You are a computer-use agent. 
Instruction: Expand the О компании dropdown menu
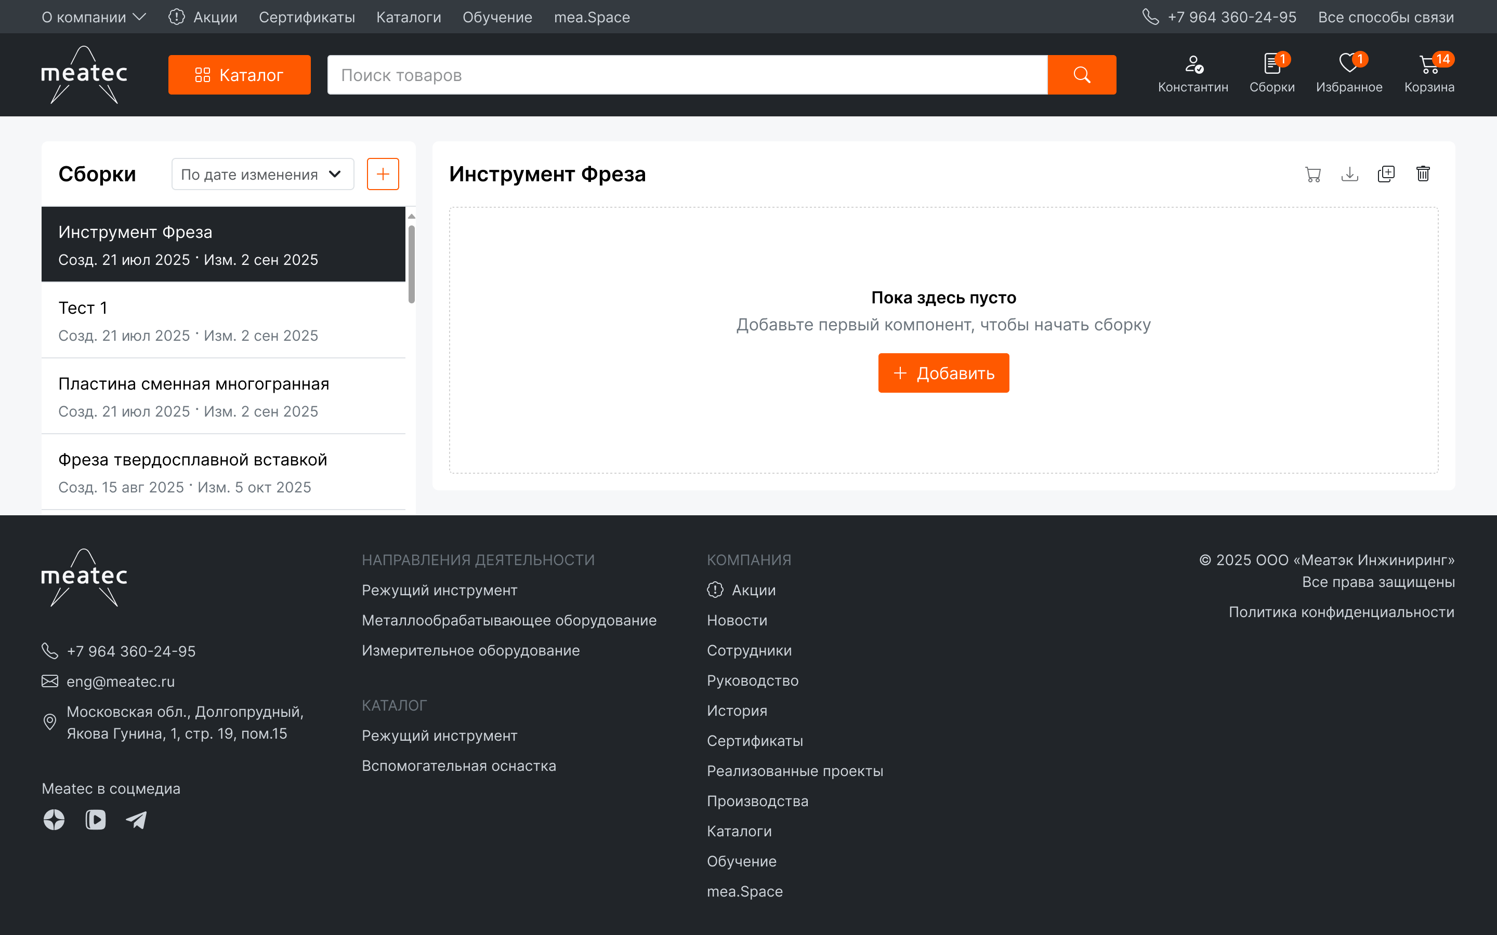coord(94,17)
